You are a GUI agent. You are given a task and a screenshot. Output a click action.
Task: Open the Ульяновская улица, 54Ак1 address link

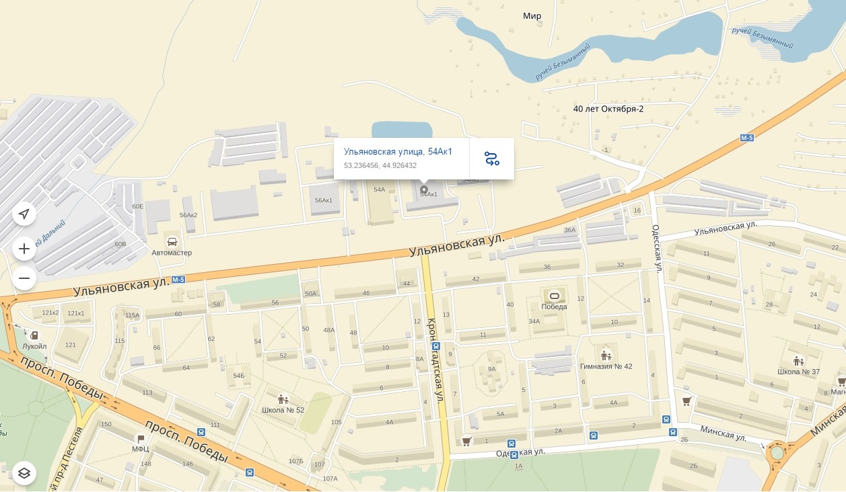tap(398, 151)
